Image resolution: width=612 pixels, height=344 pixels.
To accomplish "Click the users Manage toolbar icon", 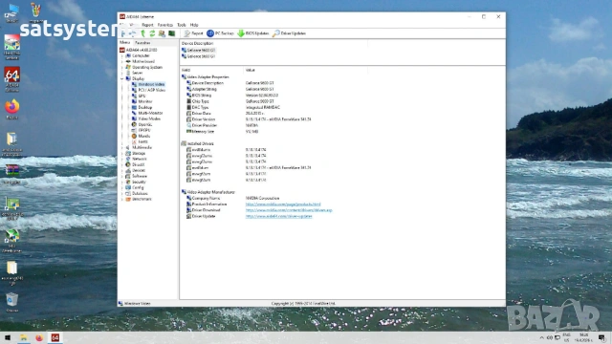I will [x=162, y=33].
